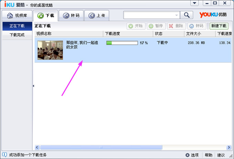Screen dimensions: 234x159
Task: Click the horizontal scrollbar right arrow
Action: point(228,147)
